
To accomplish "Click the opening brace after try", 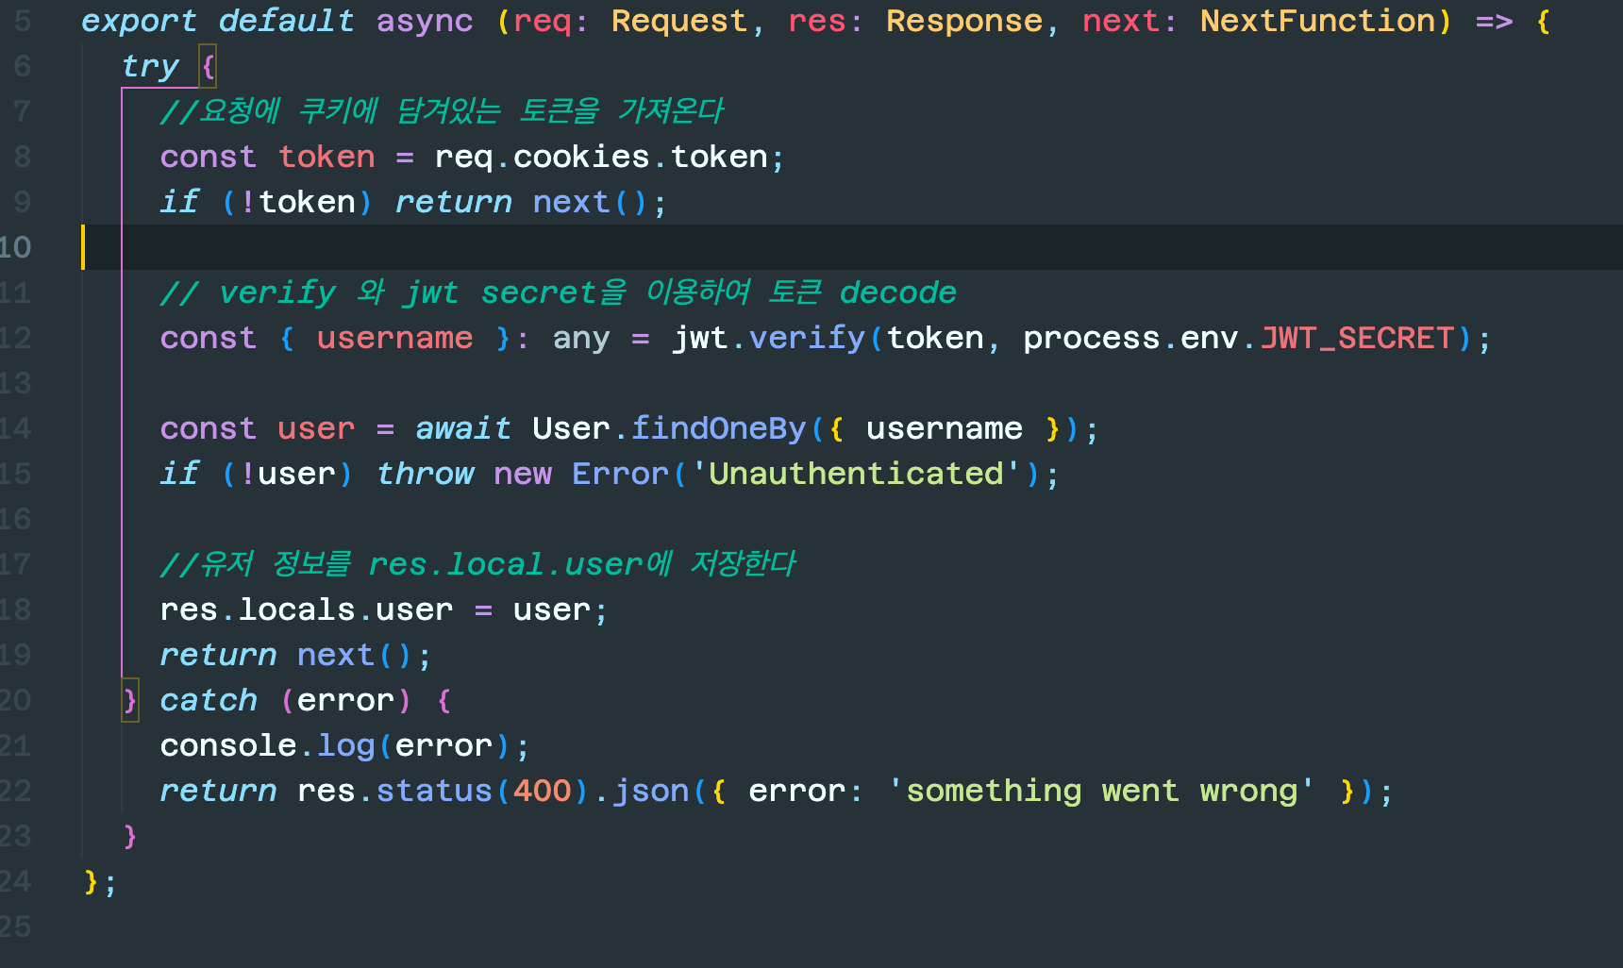I will click(209, 66).
